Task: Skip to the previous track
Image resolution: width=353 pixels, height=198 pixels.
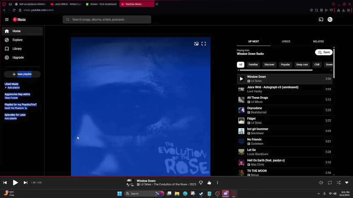Action: click(5, 183)
